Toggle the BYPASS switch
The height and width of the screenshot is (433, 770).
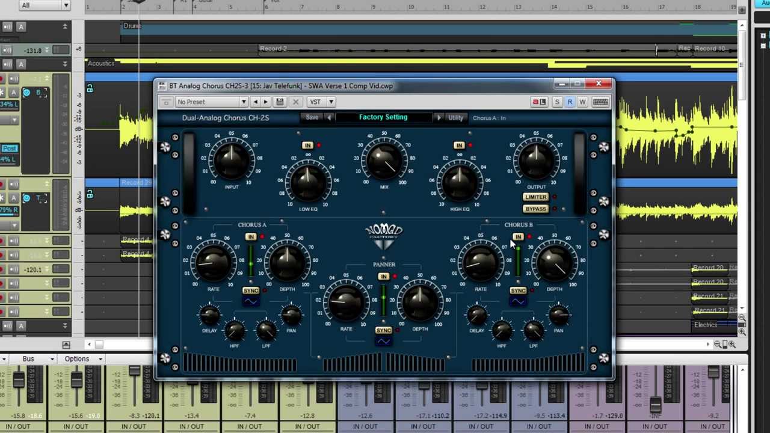click(535, 209)
